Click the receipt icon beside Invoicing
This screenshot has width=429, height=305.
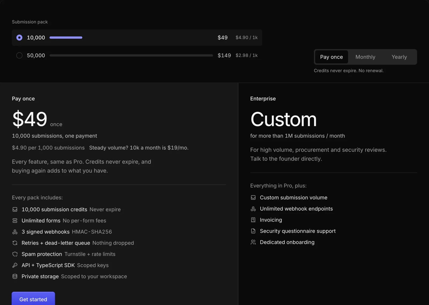pos(253,220)
